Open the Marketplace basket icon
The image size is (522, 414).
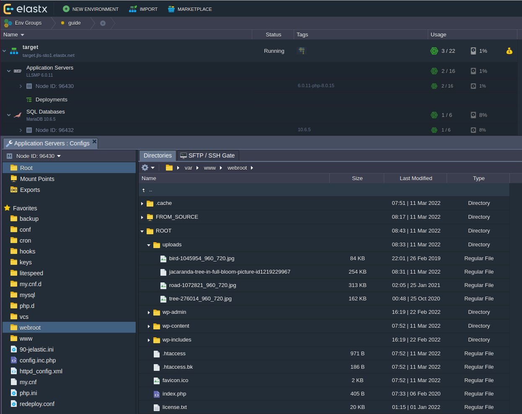[x=171, y=9]
